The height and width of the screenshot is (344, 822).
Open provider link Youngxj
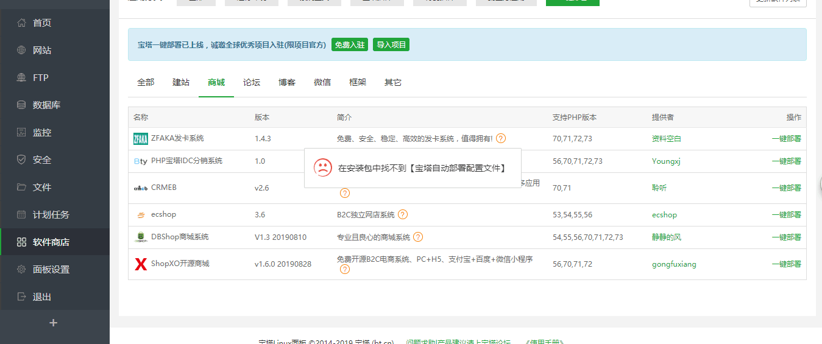(667, 161)
